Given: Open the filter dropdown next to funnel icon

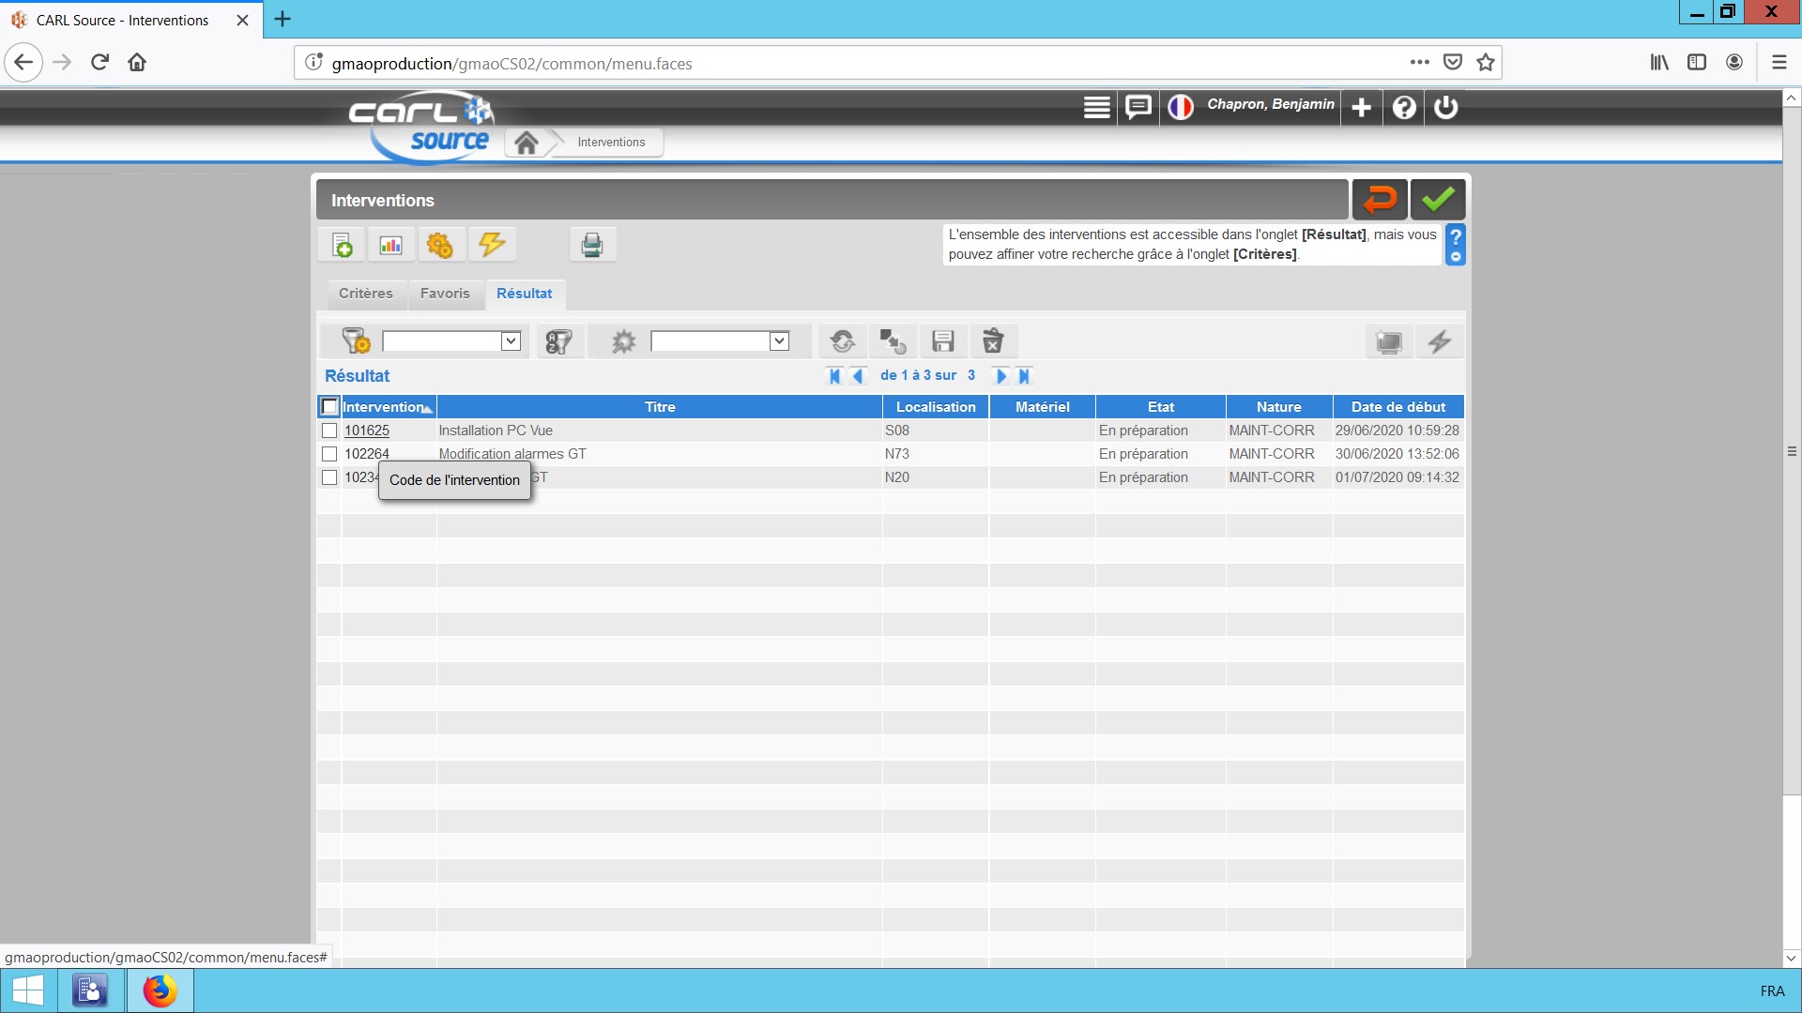Looking at the screenshot, I should click(511, 341).
